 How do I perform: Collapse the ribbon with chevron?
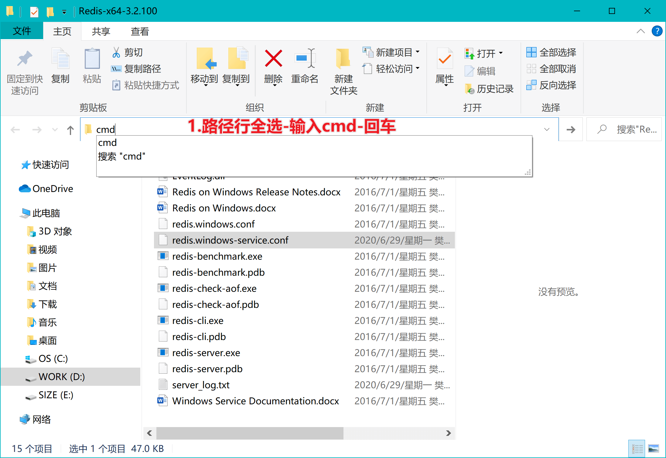point(640,31)
